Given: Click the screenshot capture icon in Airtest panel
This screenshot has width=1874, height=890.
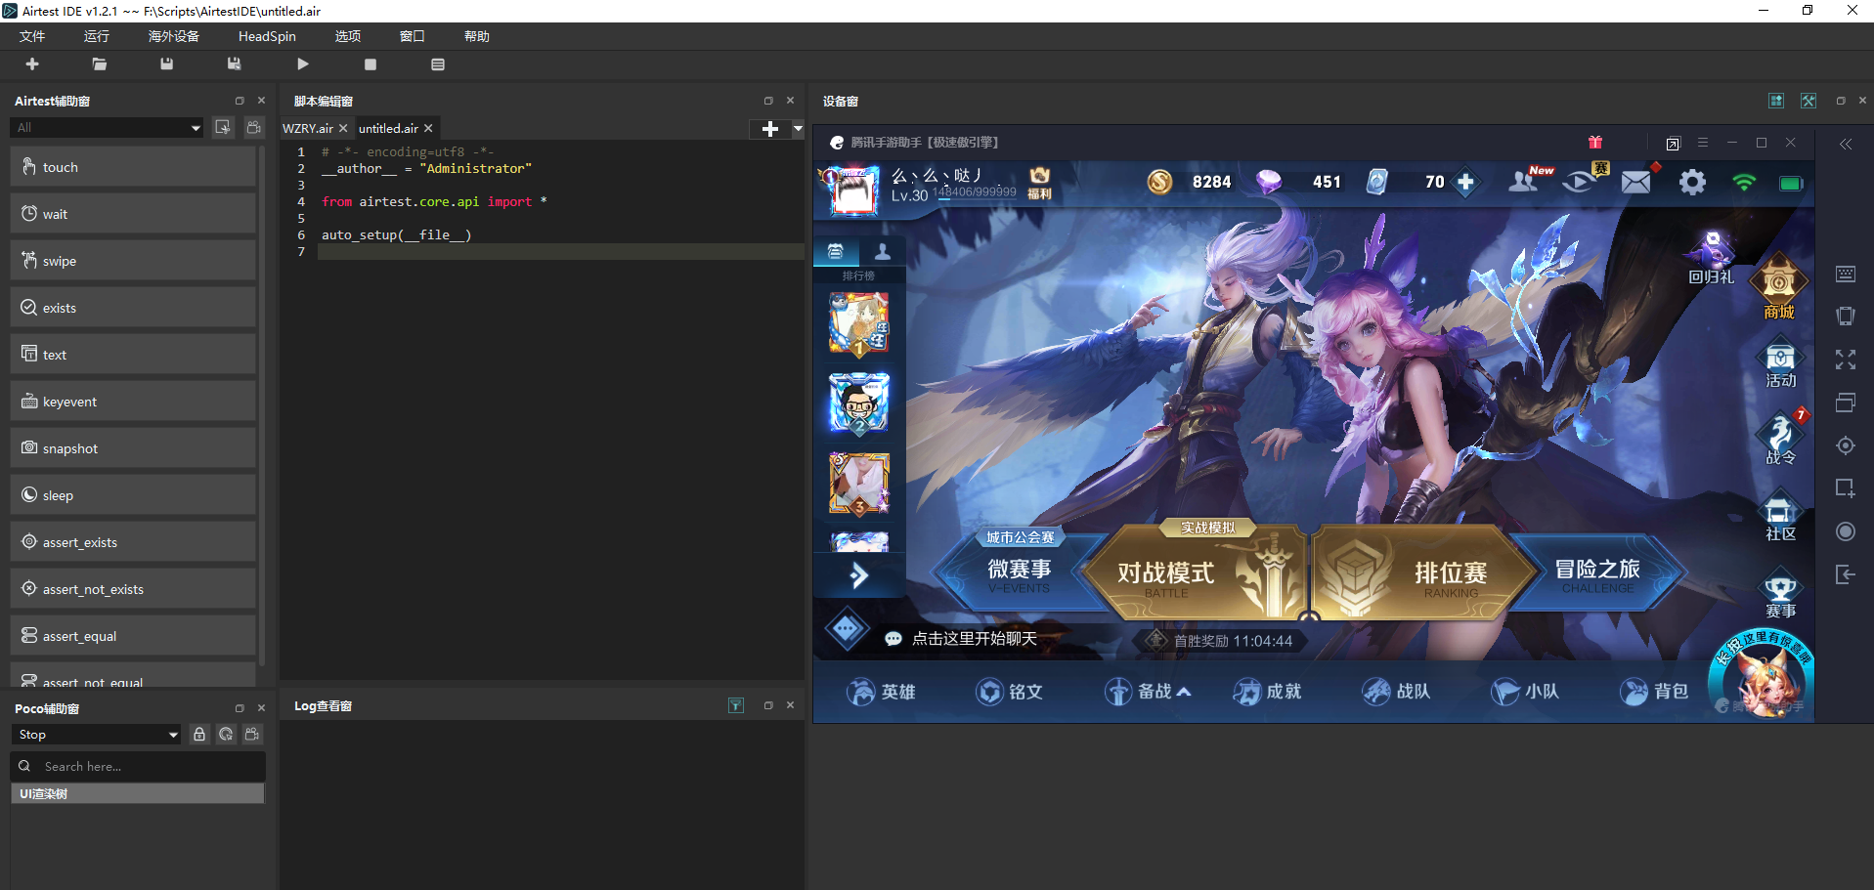Looking at the screenshot, I should tap(224, 128).
